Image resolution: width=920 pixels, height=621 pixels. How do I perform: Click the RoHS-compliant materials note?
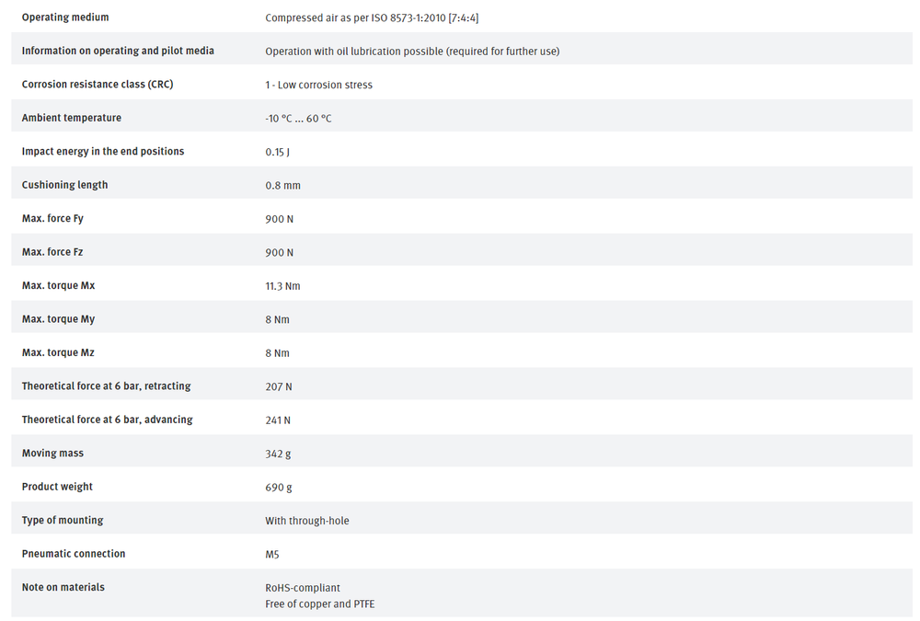click(302, 588)
